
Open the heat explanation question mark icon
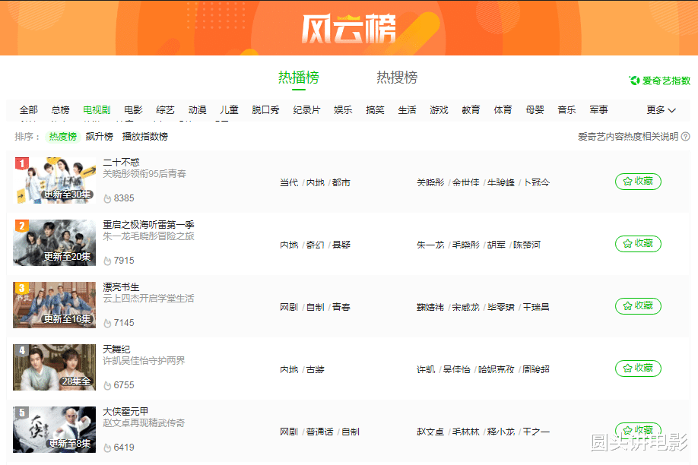coord(685,136)
